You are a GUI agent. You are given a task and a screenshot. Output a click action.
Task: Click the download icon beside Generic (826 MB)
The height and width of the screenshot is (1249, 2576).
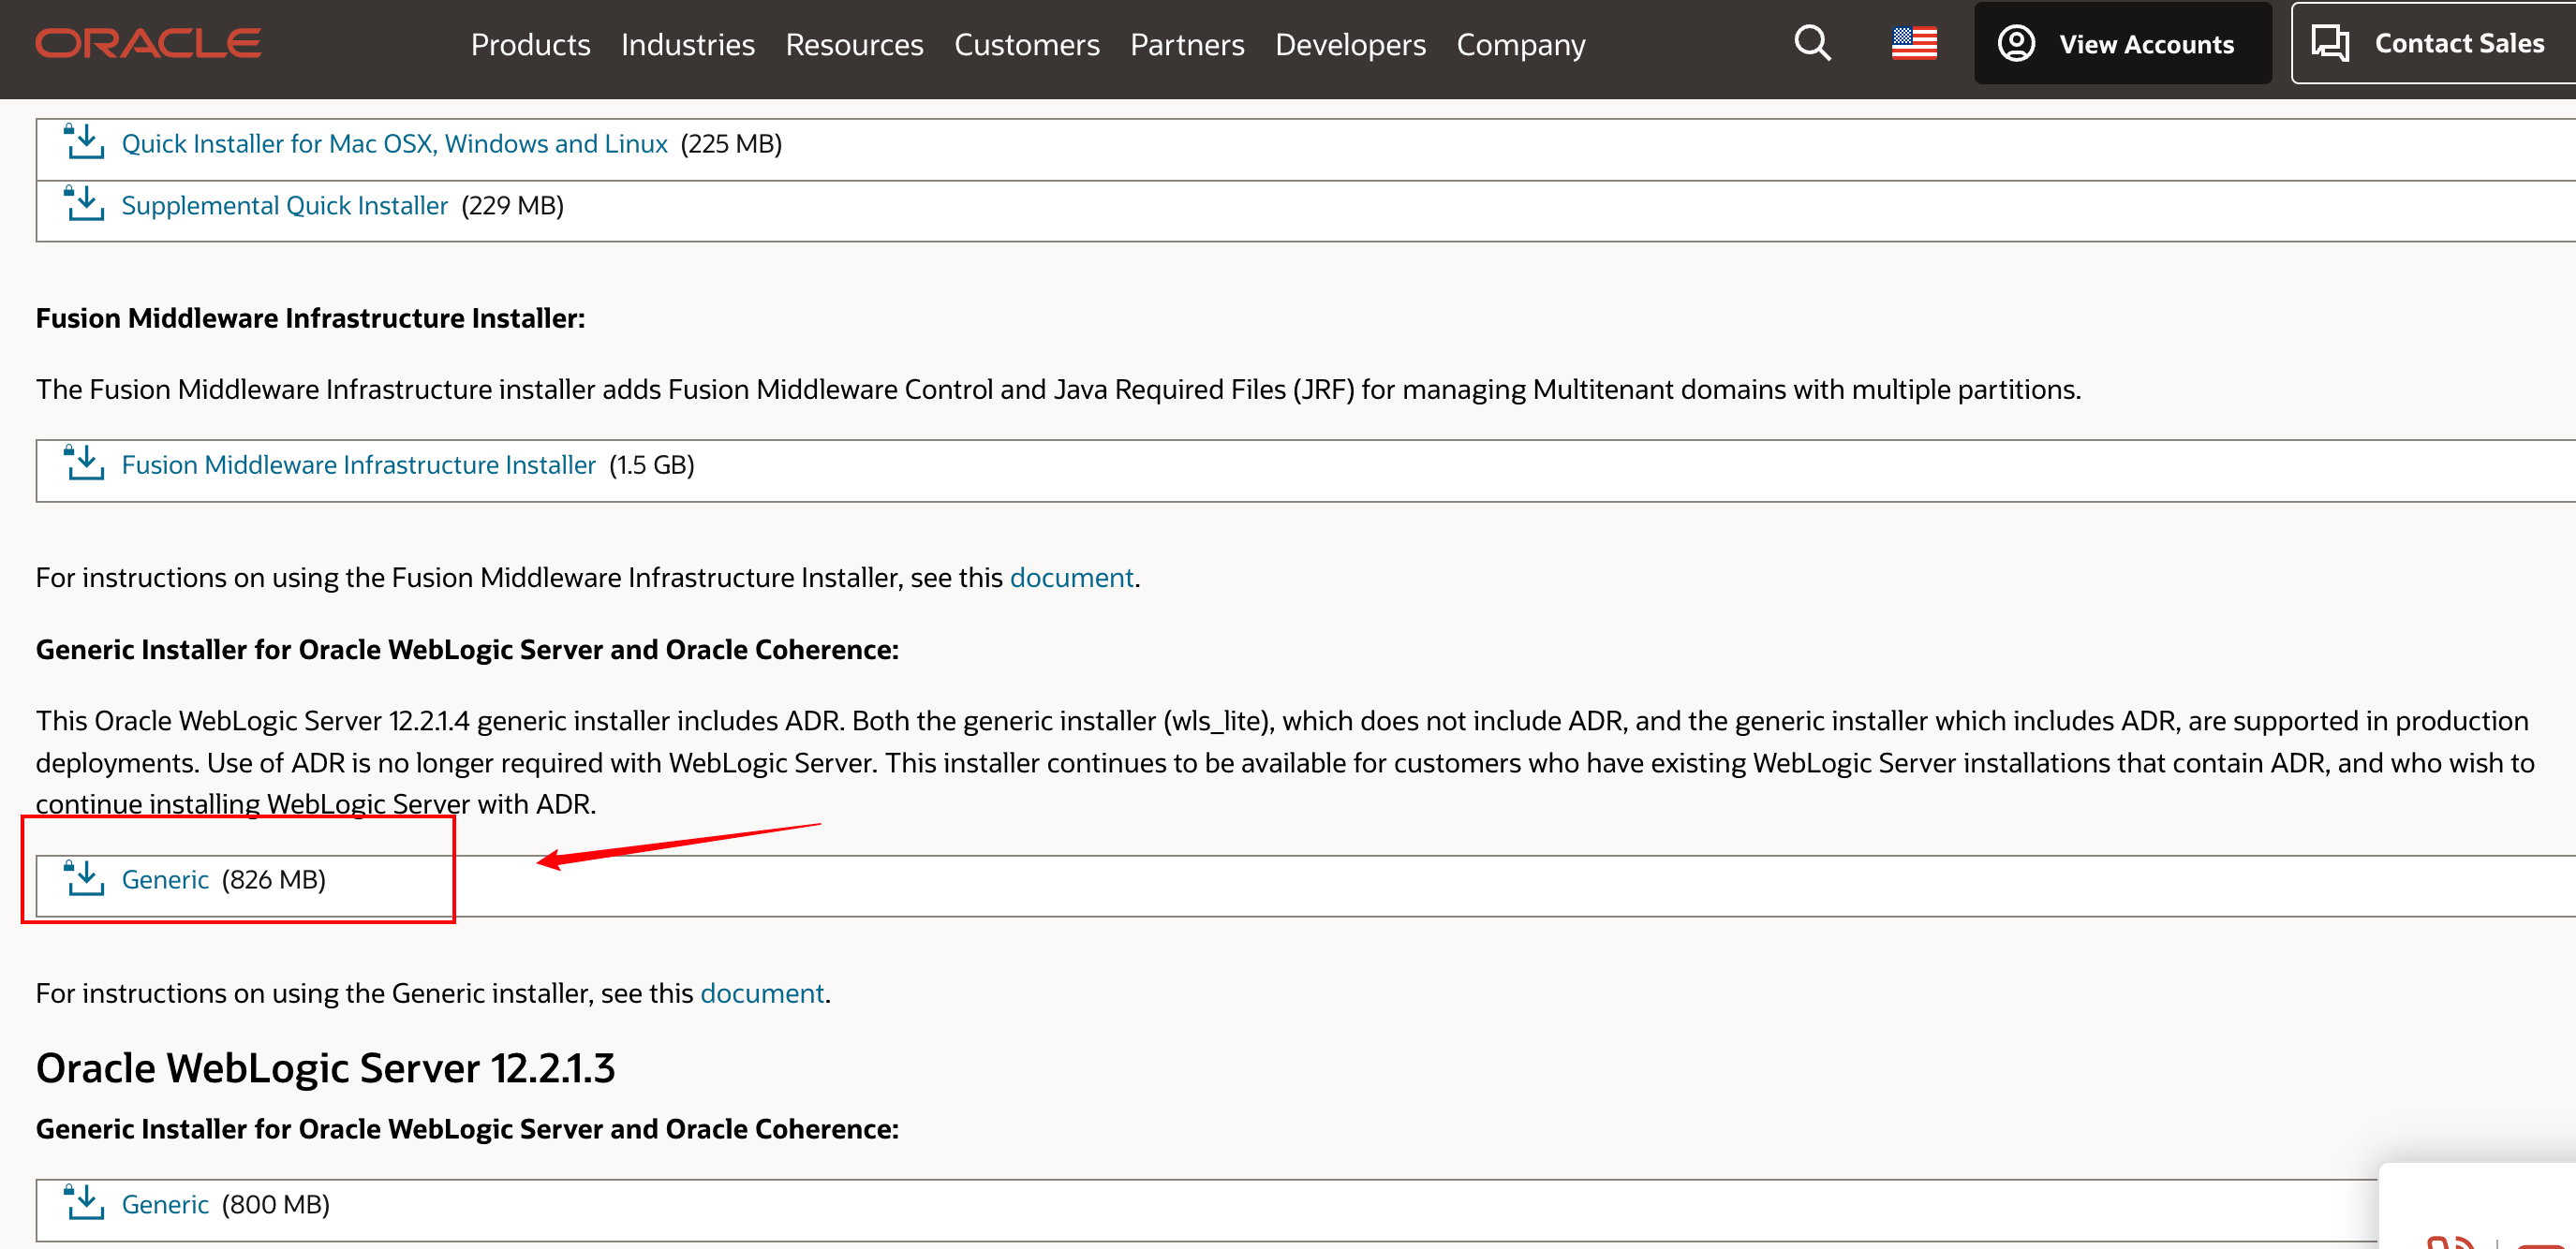click(84, 878)
